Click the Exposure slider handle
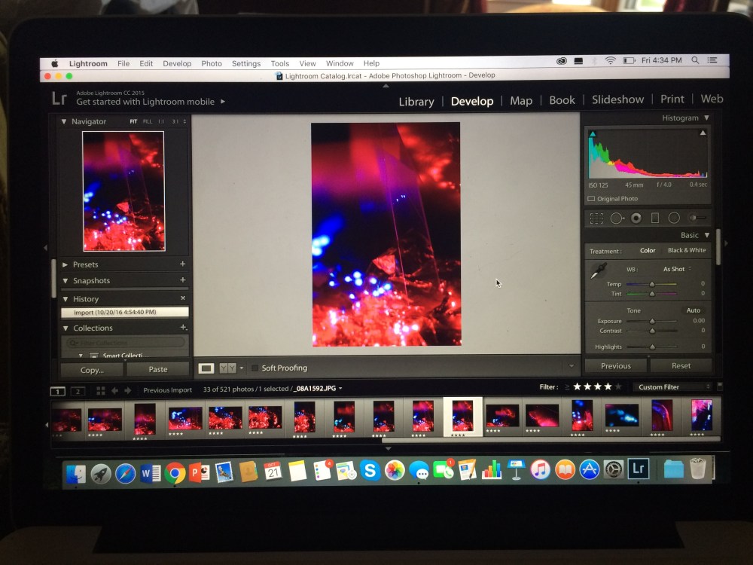The height and width of the screenshot is (565, 753). pyautogui.click(x=652, y=322)
